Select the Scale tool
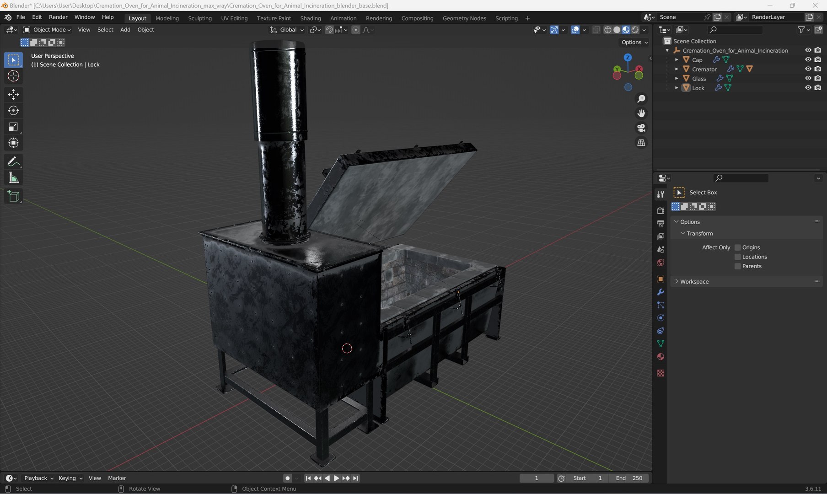The image size is (827, 494). click(x=13, y=127)
